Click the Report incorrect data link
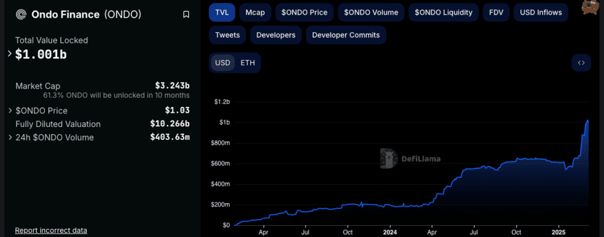Screen dimensions: 604x237 pyautogui.click(x=51, y=231)
